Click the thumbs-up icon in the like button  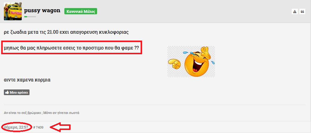[x=7, y=92]
